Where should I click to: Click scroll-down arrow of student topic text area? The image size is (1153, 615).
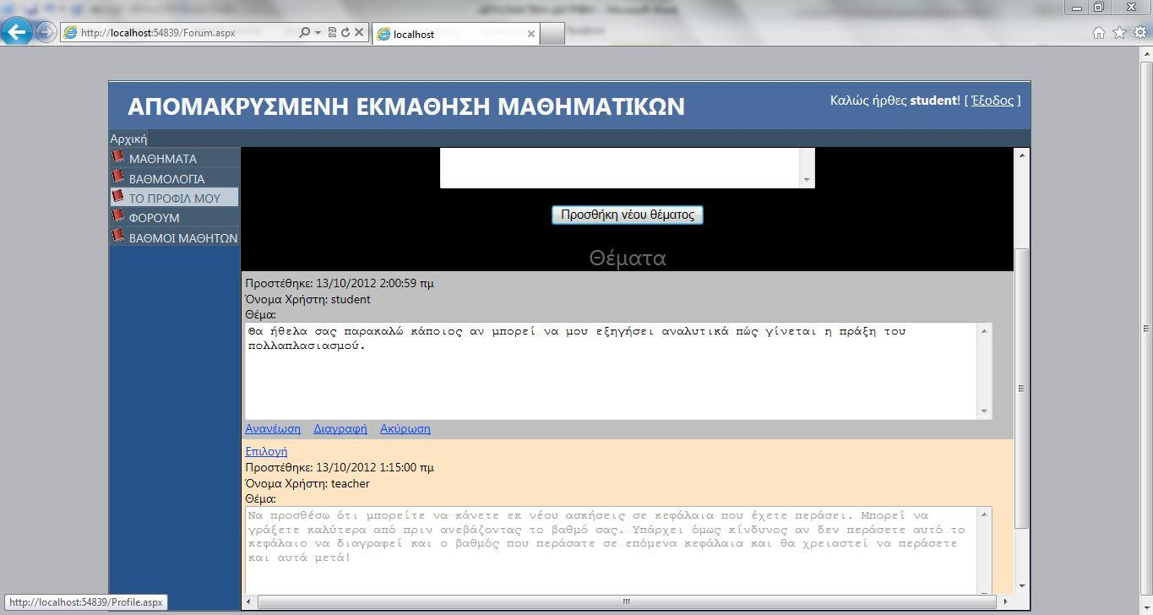click(x=984, y=411)
